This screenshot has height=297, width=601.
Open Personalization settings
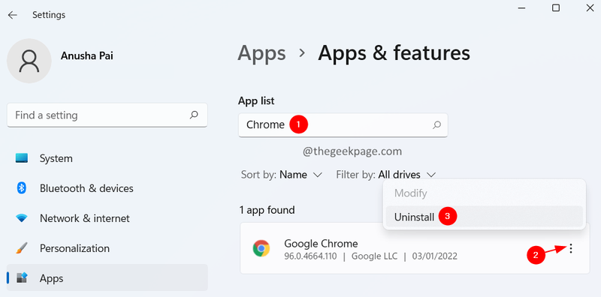(107, 248)
